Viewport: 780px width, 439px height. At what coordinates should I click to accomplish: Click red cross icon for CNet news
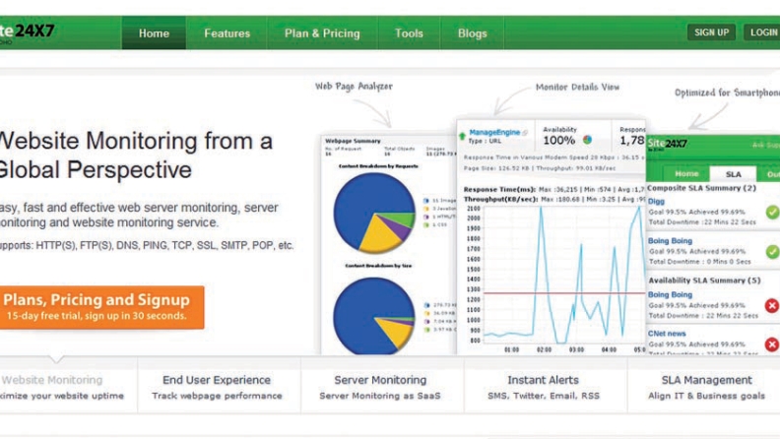(772, 345)
